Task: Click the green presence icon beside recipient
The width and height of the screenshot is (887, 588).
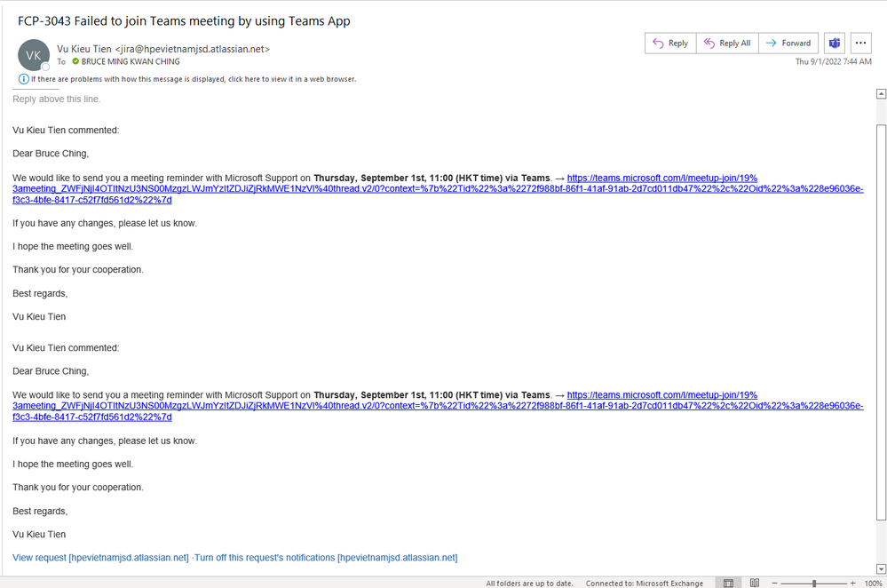Action: [75, 61]
